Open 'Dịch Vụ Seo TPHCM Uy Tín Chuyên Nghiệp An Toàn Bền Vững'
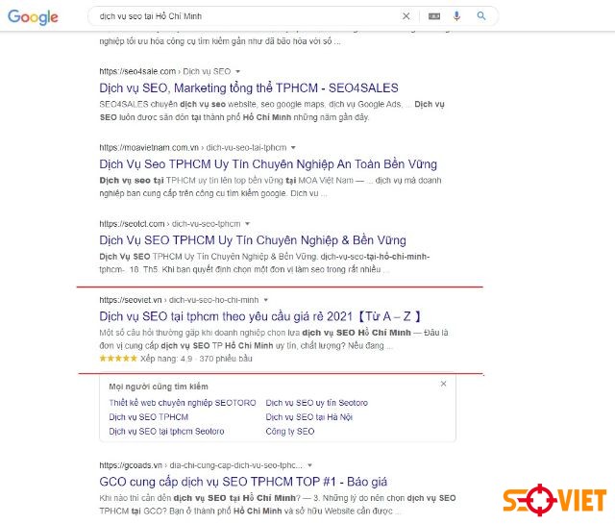615x524 pixels. click(268, 164)
